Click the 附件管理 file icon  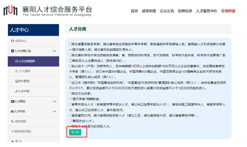(x=16, y=81)
